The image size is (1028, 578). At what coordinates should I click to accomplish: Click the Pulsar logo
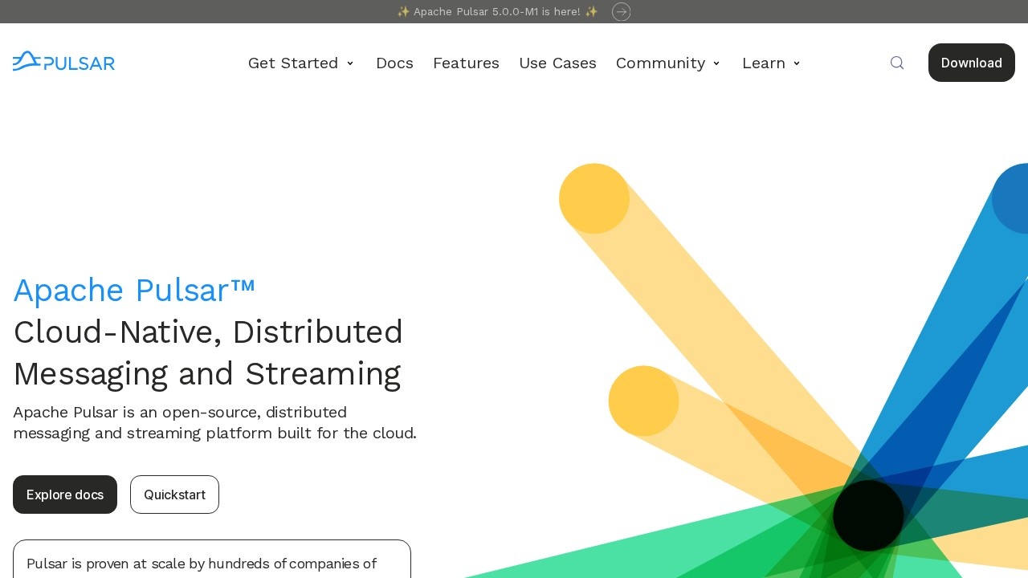[63, 62]
